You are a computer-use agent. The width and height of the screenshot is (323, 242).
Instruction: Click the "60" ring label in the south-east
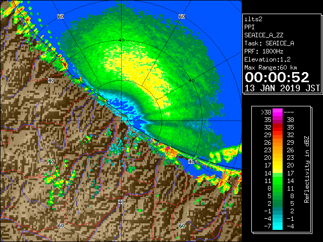click(x=182, y=226)
